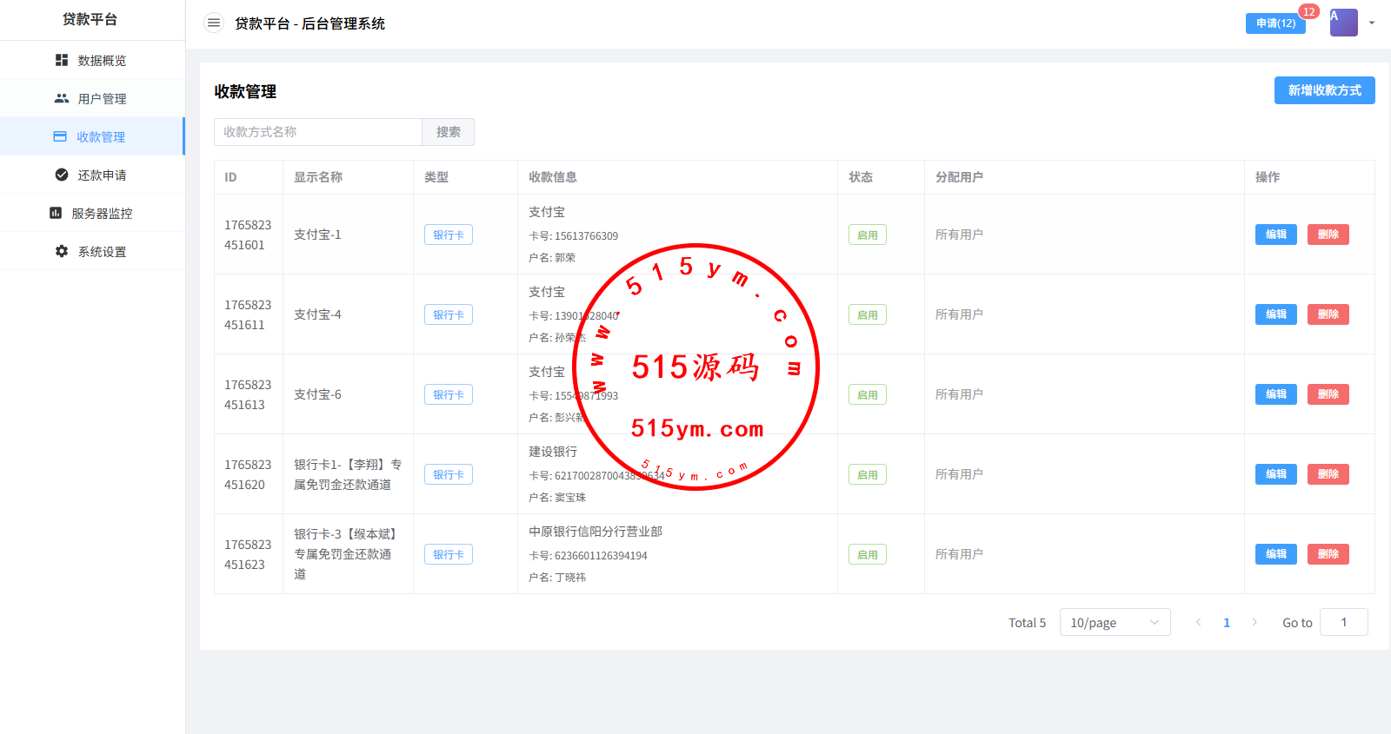The height and width of the screenshot is (734, 1391).
Task: Go to previous page arrow
Action: [x=1199, y=622]
